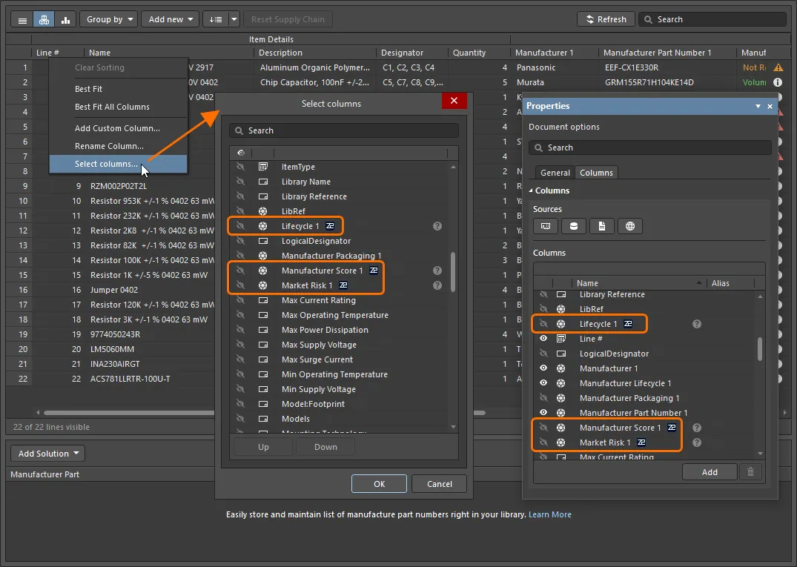The height and width of the screenshot is (567, 797).
Task: Click the globe source icon under Sources
Action: point(630,226)
